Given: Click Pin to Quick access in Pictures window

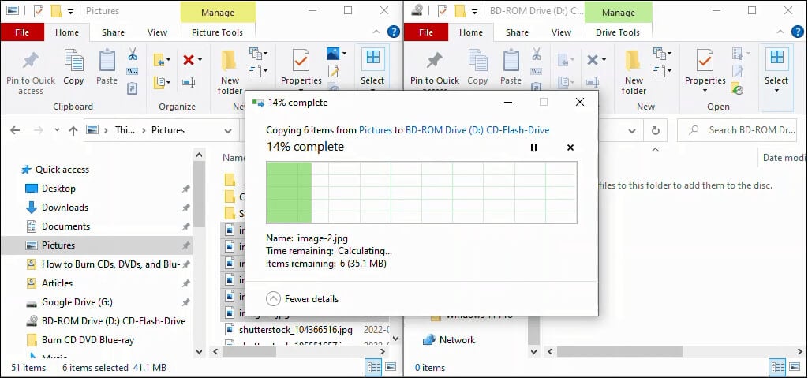Looking at the screenshot, I should 31,71.
